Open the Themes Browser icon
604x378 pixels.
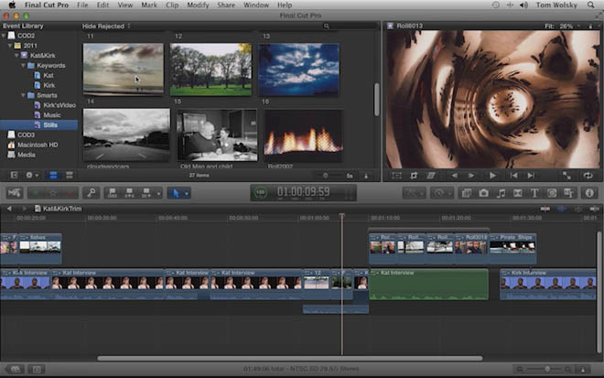tap(568, 193)
